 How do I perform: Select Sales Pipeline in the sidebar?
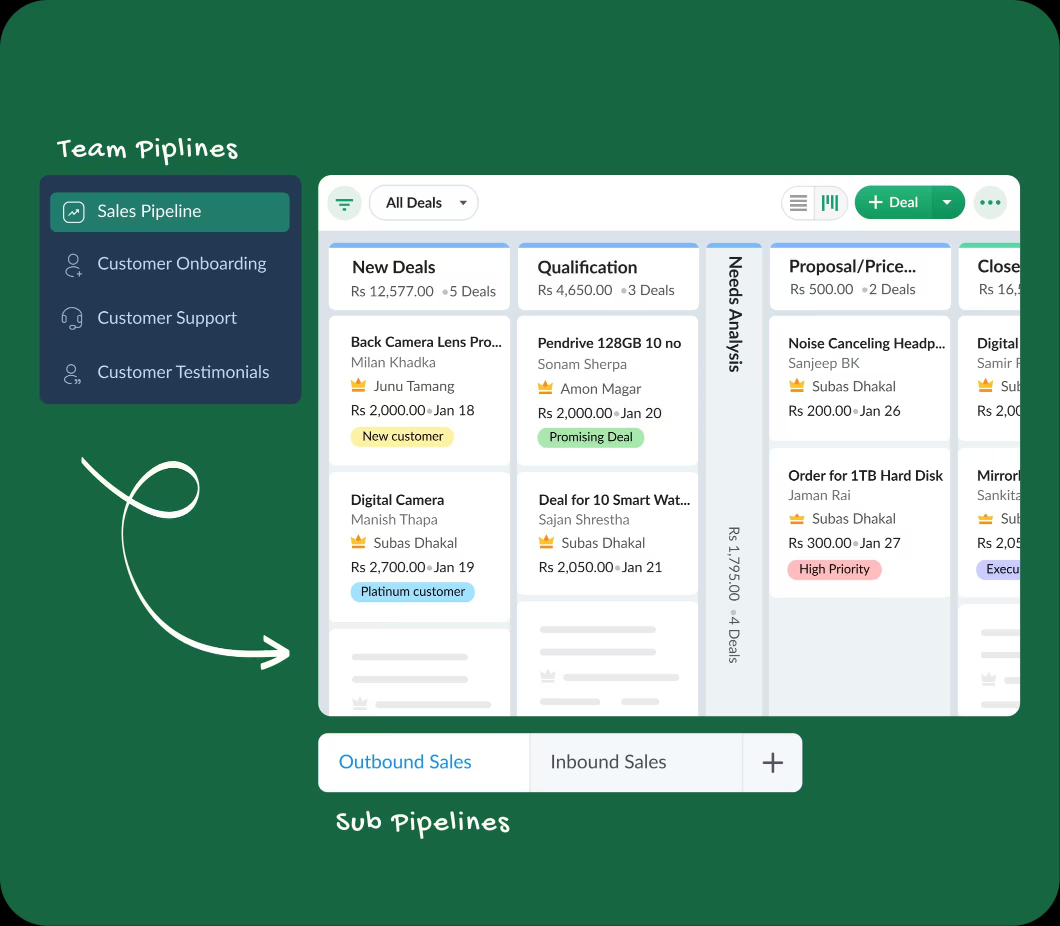169,212
